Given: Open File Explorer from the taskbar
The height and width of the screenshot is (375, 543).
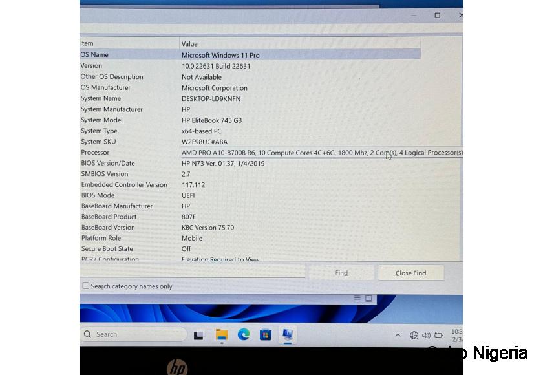Looking at the screenshot, I should click(x=222, y=334).
